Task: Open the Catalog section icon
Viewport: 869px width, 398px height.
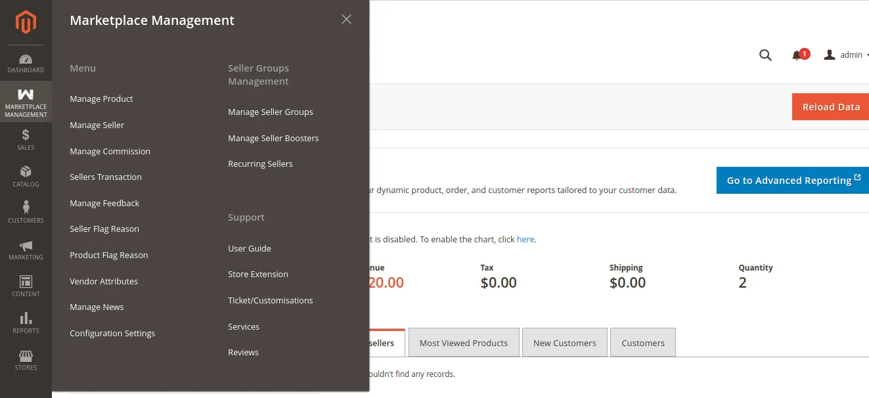Action: (26, 175)
